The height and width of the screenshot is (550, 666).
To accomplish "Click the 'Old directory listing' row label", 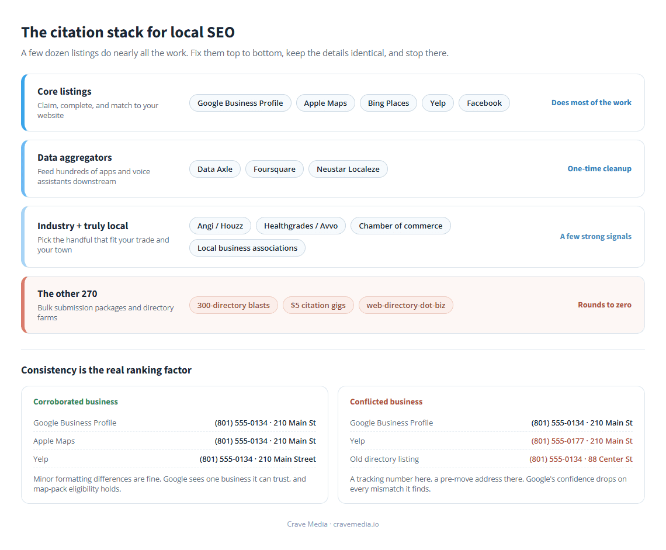I will tap(384, 459).
